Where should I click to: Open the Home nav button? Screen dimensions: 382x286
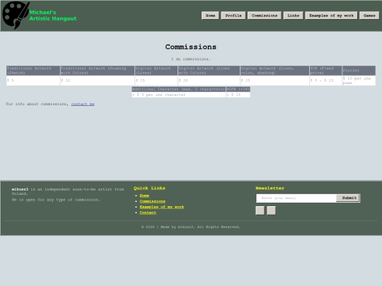(210, 16)
